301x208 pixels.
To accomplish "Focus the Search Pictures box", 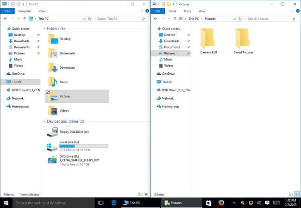I will tap(271, 19).
